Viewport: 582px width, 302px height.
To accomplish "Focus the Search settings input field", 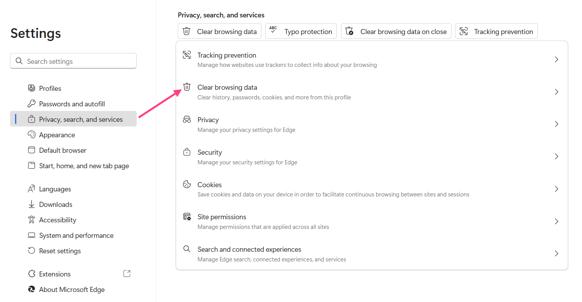I will coord(77,61).
